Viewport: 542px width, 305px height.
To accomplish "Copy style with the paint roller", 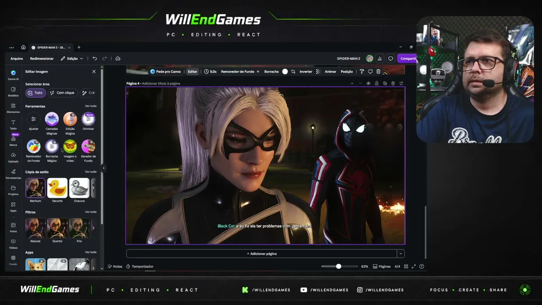I will [362, 72].
